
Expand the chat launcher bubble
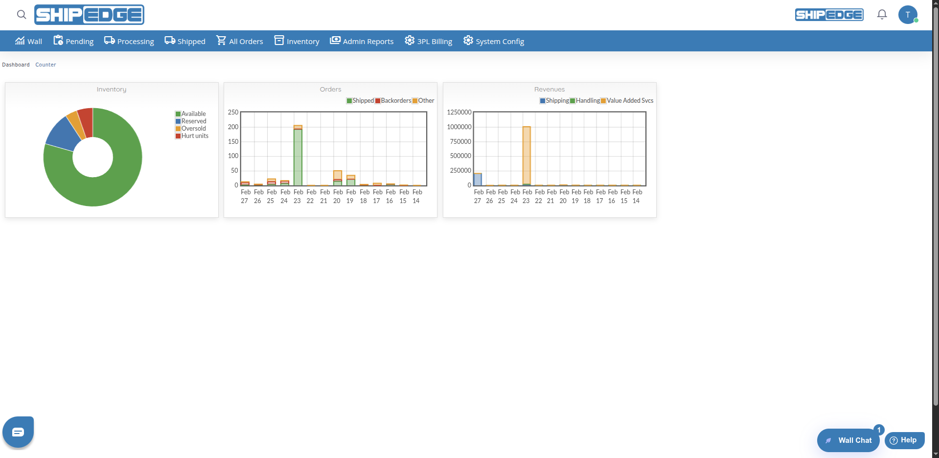point(18,432)
